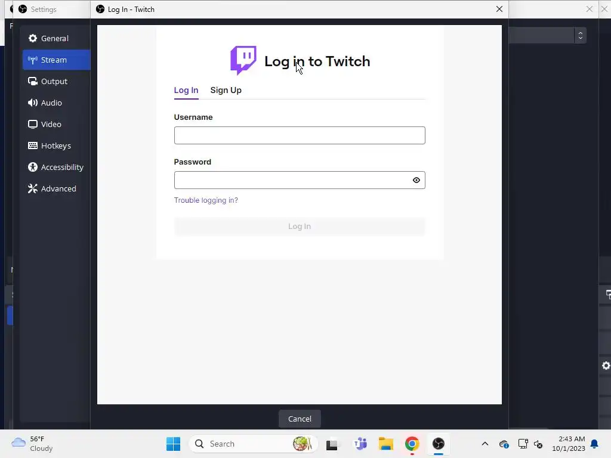
Task: Toggle password visibility eye icon
Action: (416, 180)
